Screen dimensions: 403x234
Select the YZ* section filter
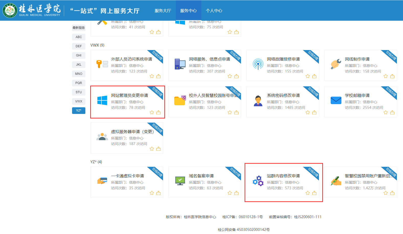[79, 110]
